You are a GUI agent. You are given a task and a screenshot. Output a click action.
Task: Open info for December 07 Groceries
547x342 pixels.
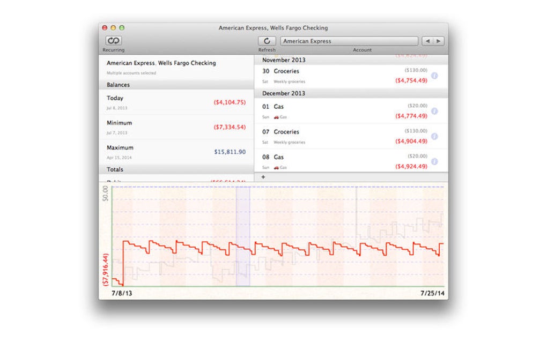point(434,136)
